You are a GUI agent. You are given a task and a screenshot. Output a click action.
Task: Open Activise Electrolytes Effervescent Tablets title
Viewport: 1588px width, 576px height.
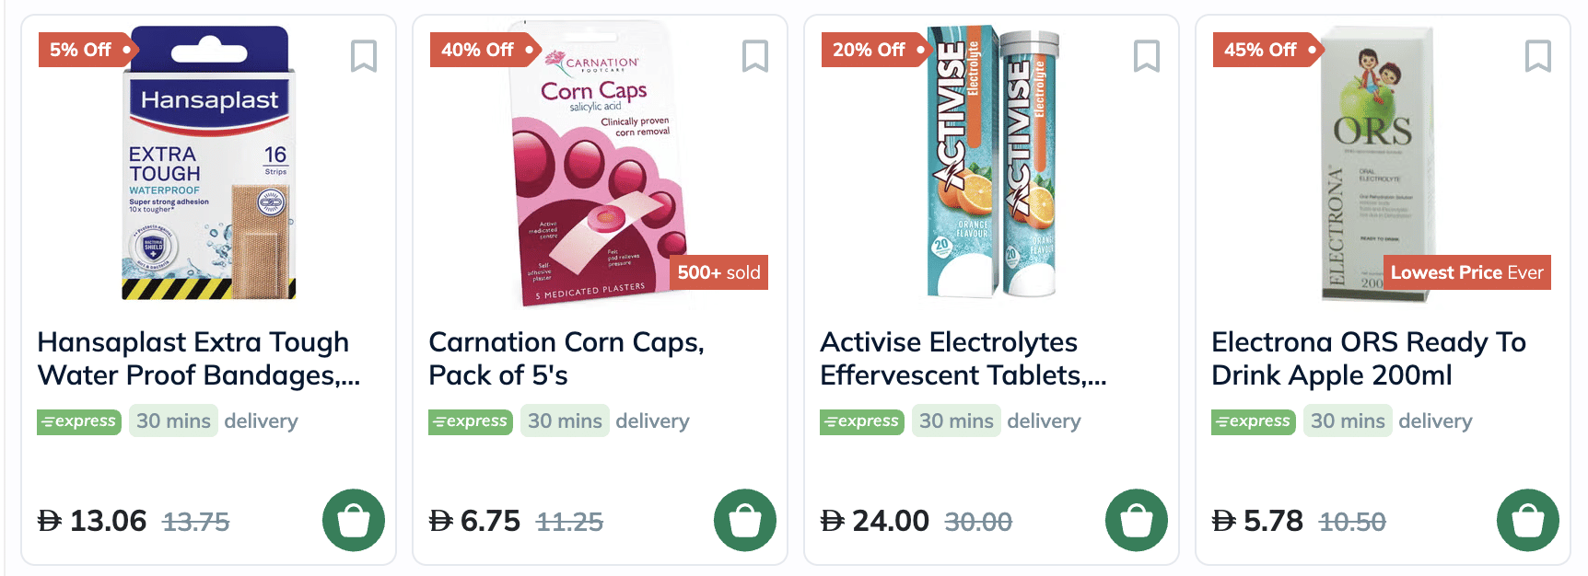click(x=963, y=359)
